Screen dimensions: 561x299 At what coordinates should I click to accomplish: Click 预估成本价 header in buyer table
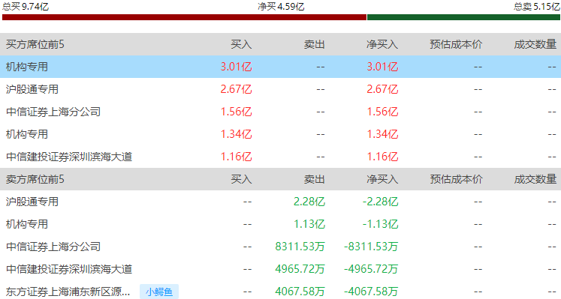coord(456,44)
